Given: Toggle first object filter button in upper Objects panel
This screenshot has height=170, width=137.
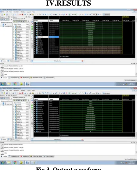Looking at the screenshot, I should click(14, 21).
